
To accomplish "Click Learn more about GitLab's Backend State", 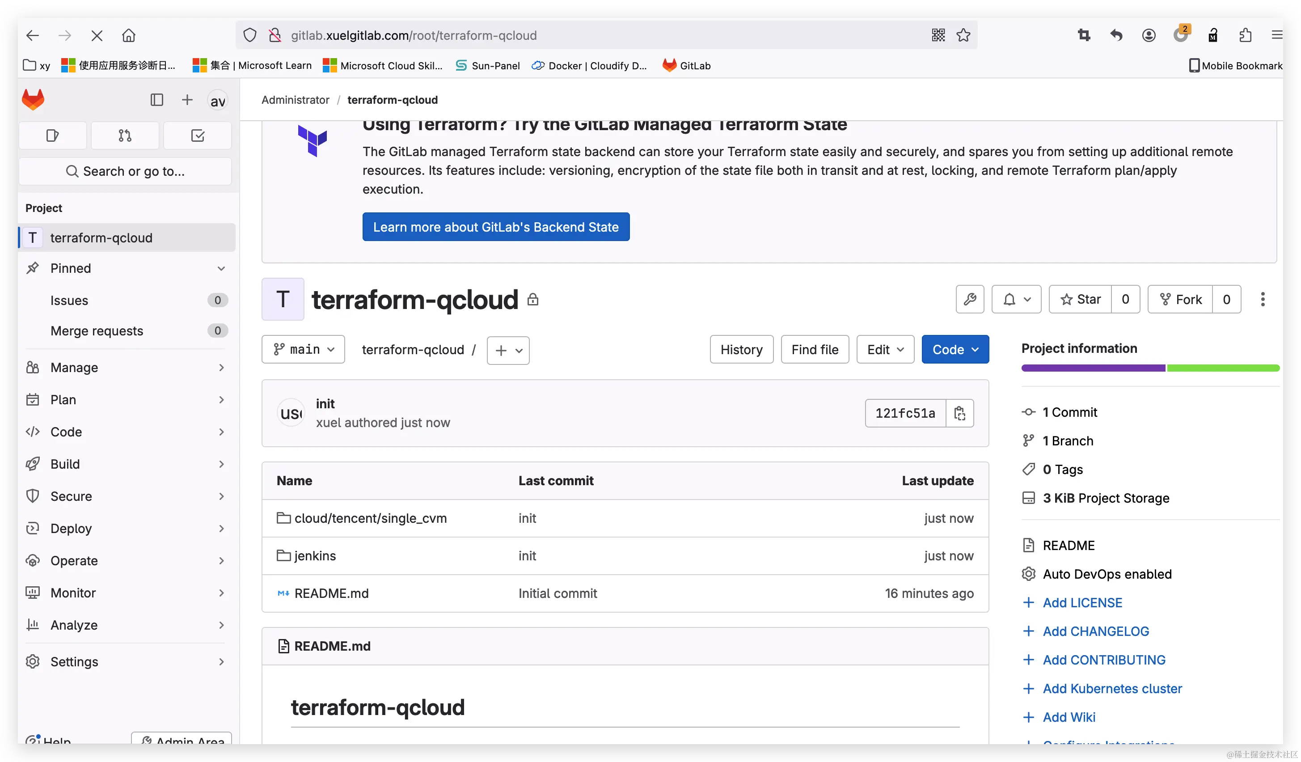I will point(496,227).
